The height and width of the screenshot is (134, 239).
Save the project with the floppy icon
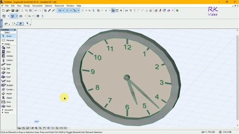(13, 10)
